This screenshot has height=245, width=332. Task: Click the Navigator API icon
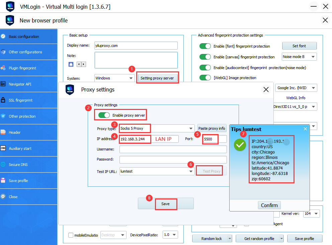[x=3, y=84]
